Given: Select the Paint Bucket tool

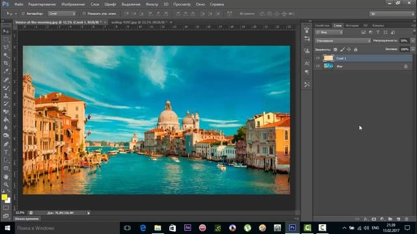Looking at the screenshot, I should pyautogui.click(x=6, y=120).
